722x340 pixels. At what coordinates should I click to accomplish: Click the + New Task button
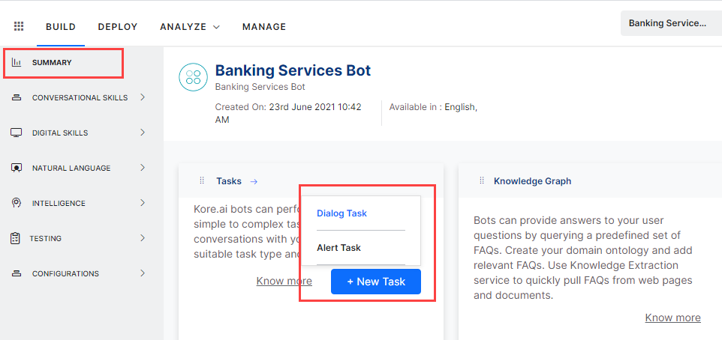click(x=376, y=282)
